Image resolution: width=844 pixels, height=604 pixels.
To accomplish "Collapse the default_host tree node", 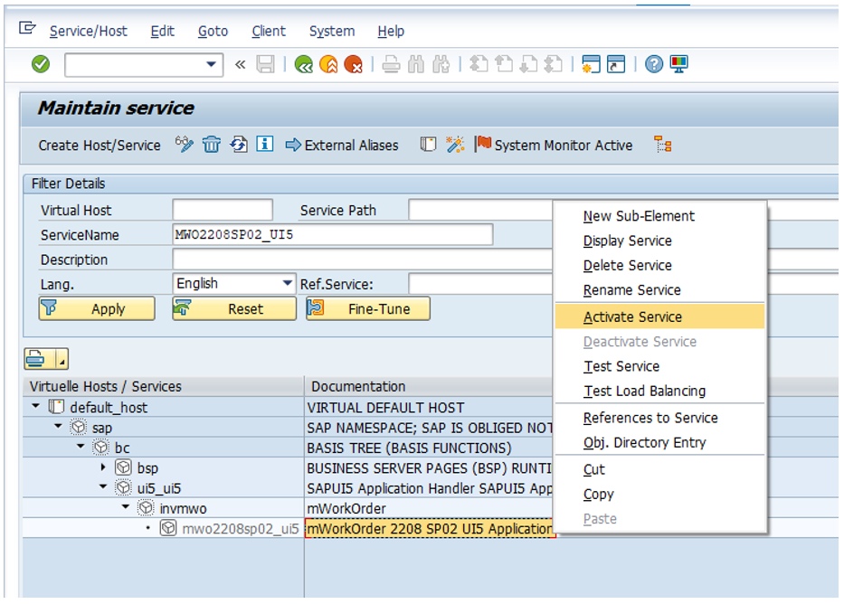I will 36,407.
